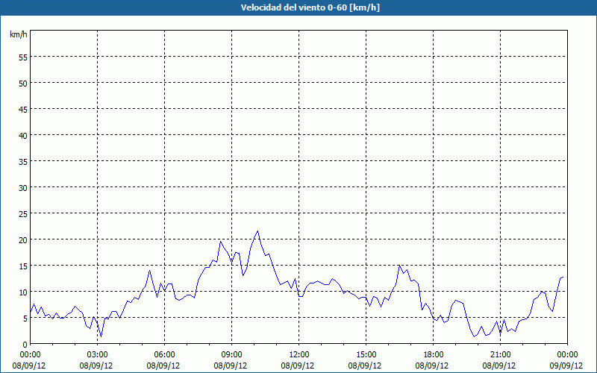Select the y-axis value 15
Image resolution: width=597 pixels, height=373 pixels.
[x=23, y=266]
